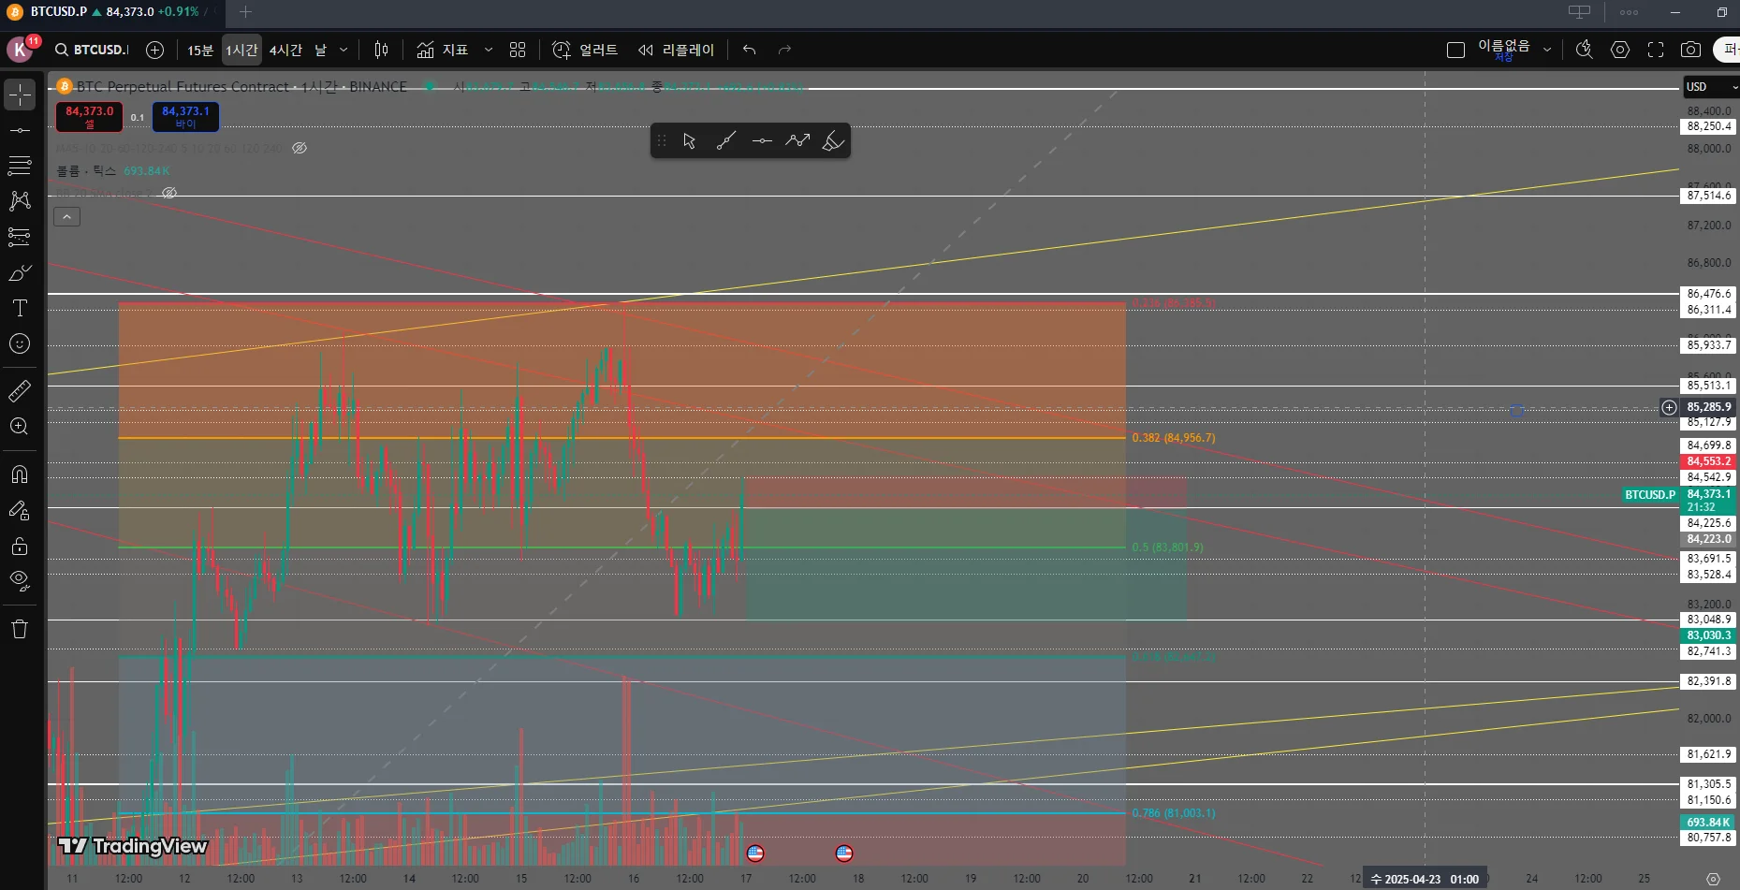Open the USD currency dropdown

click(1711, 87)
